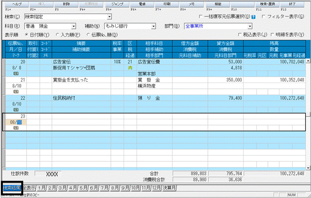The width and height of the screenshot is (311, 198).
Task: Select 入力順 radio button
Action: [x=57, y=35]
